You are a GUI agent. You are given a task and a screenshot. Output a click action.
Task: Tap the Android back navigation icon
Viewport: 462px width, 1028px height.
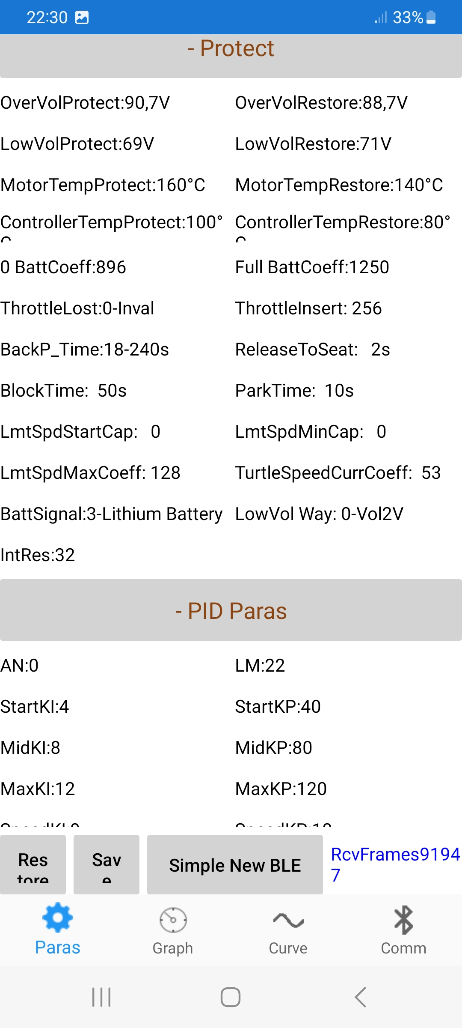tap(361, 997)
